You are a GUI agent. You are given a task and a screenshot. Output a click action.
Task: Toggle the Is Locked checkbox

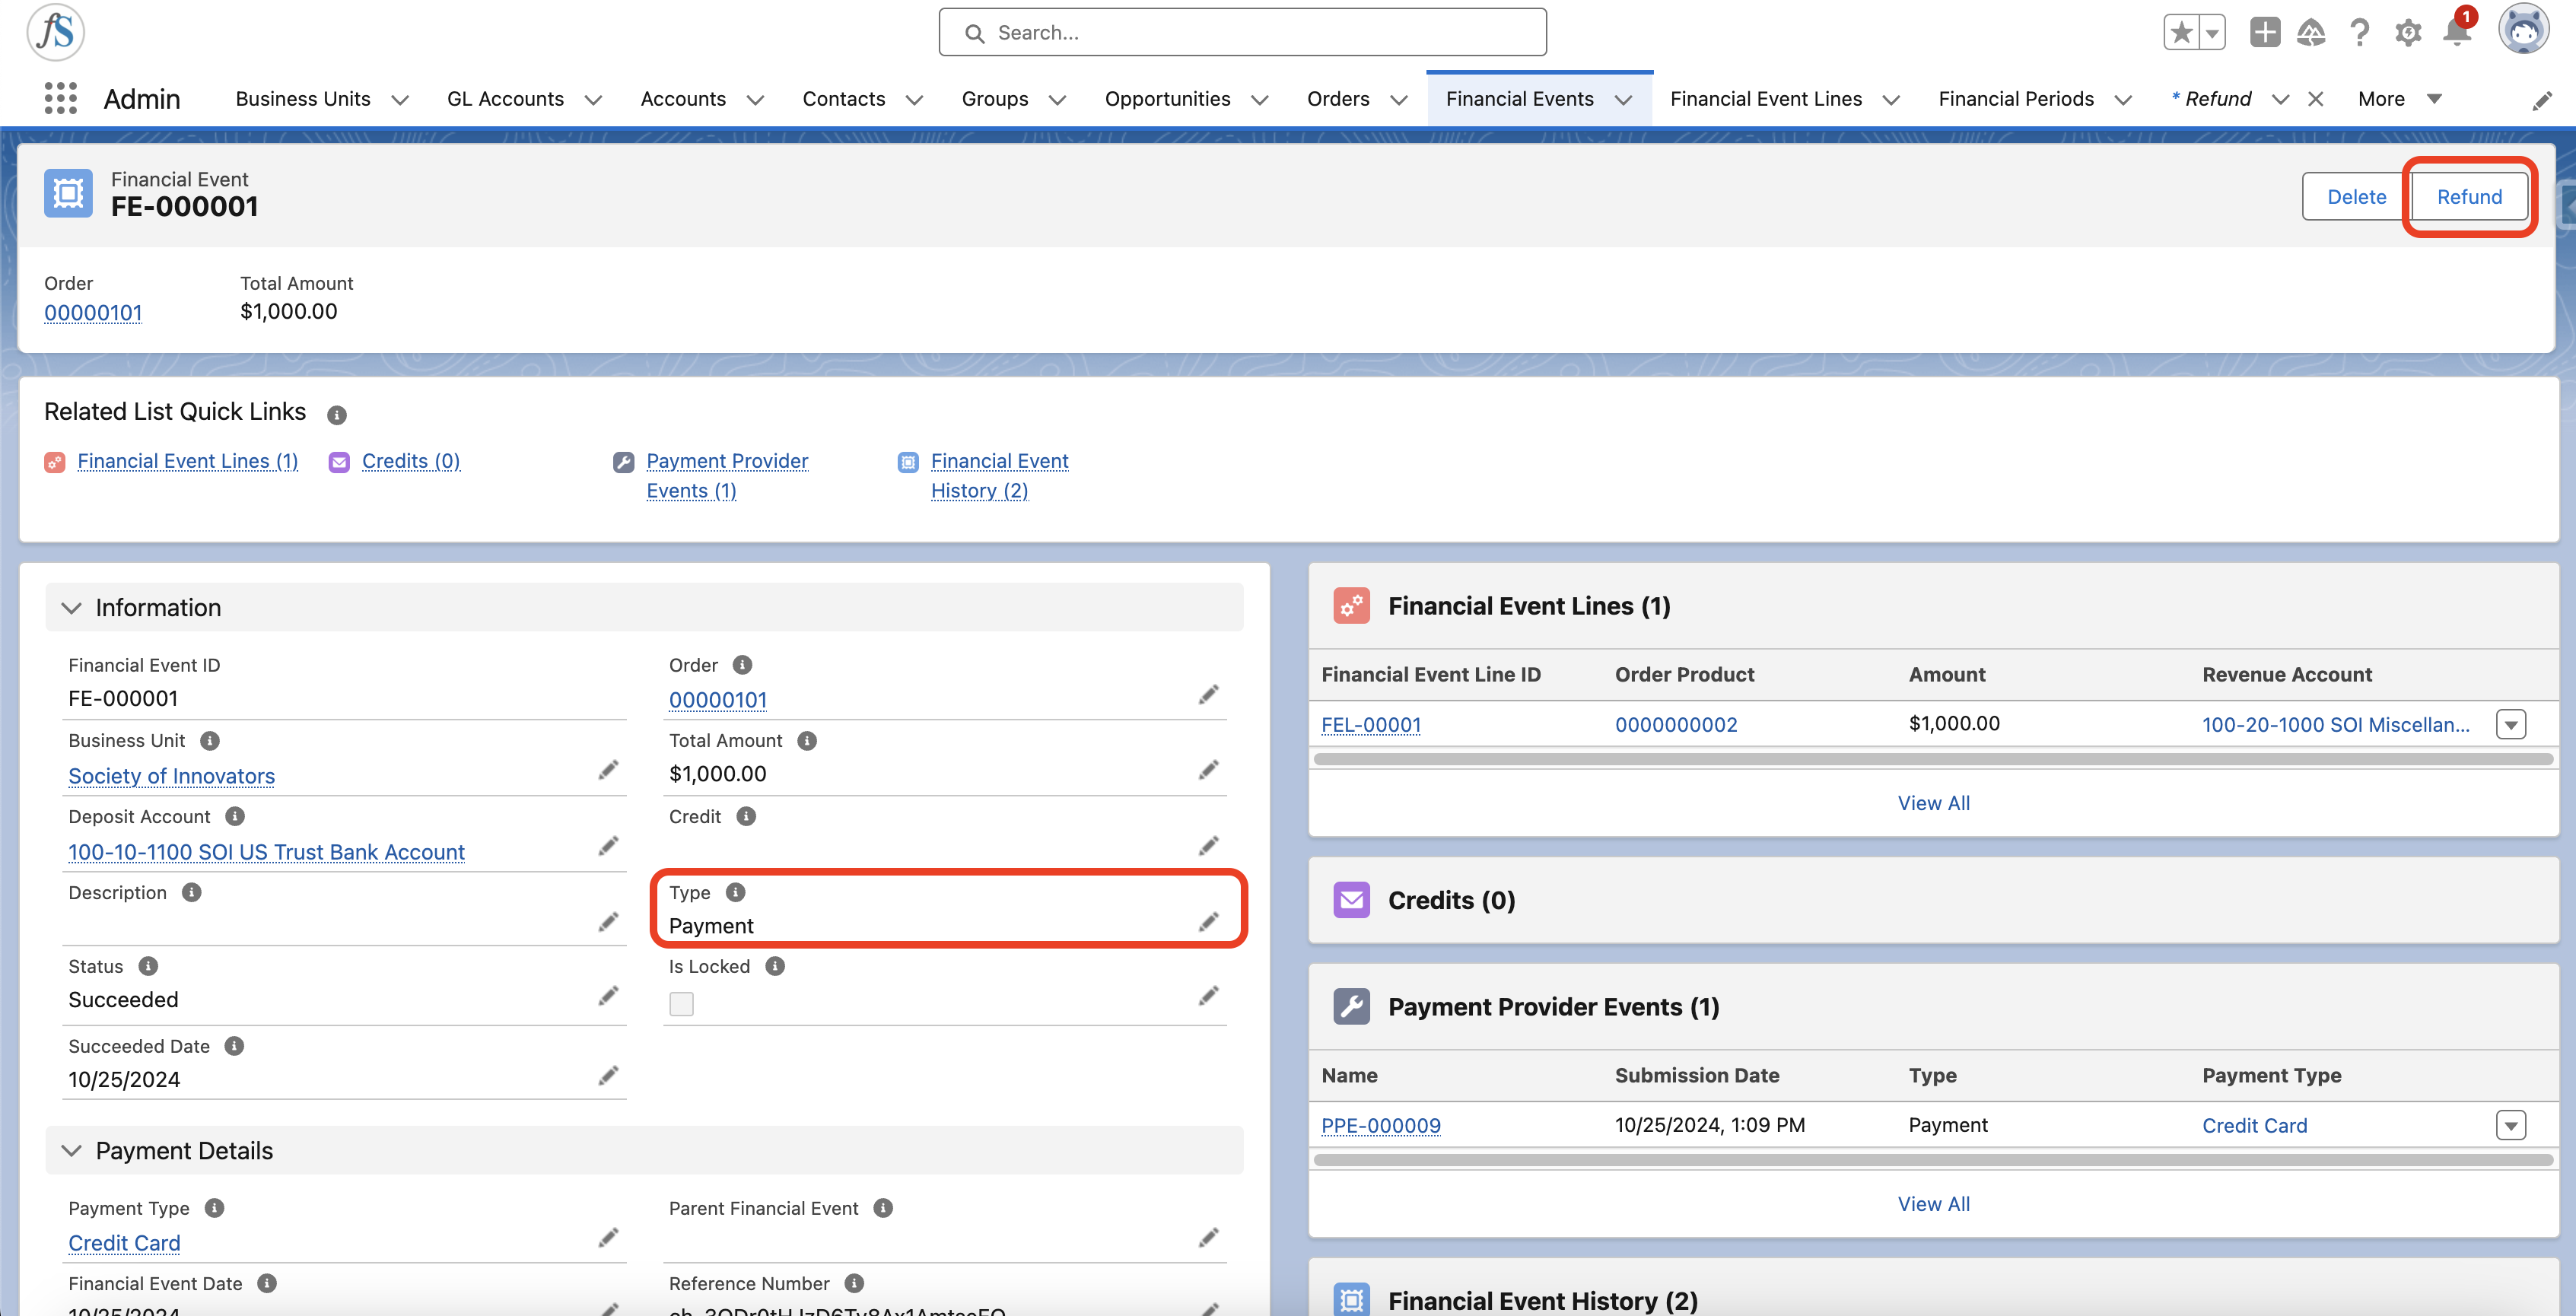[x=681, y=1003]
